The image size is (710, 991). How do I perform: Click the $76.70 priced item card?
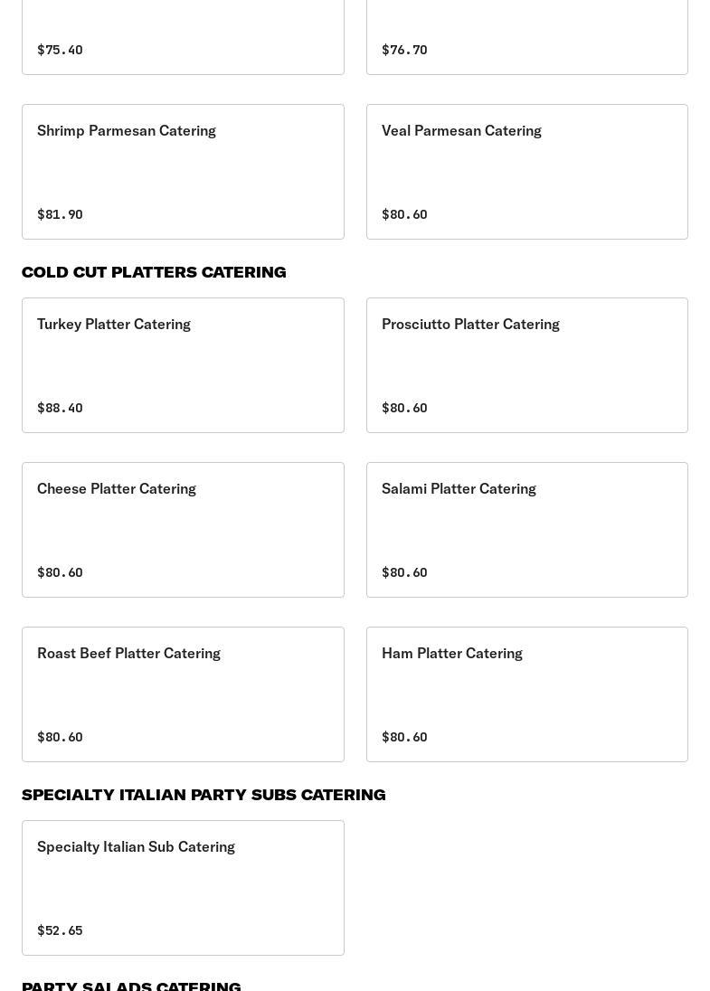point(527,37)
